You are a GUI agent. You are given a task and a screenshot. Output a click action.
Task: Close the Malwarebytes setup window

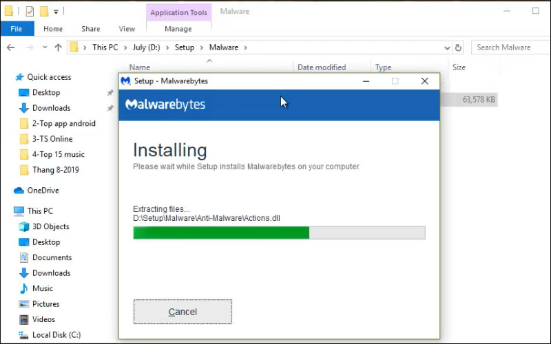[x=424, y=81]
